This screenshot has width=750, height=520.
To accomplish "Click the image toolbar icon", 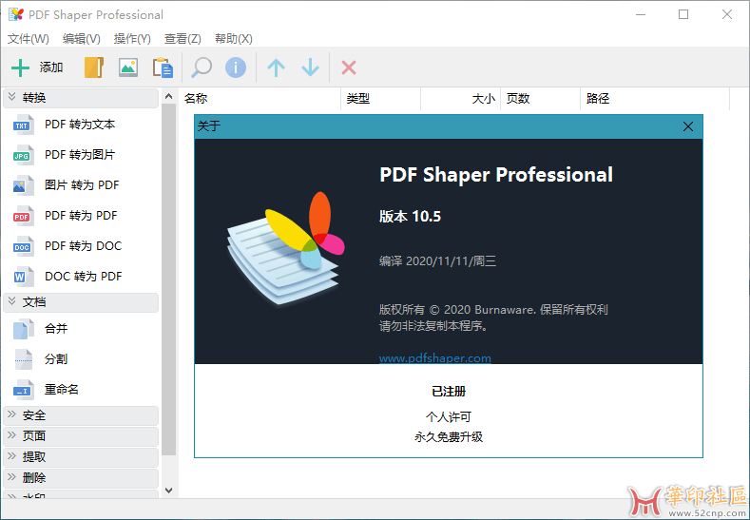I will [x=127, y=67].
